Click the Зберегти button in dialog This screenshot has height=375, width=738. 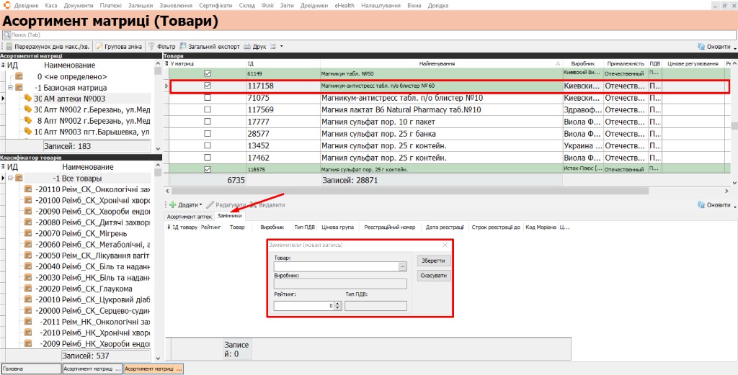[x=433, y=261]
